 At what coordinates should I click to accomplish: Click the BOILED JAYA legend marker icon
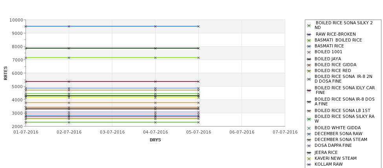[x=309, y=59]
